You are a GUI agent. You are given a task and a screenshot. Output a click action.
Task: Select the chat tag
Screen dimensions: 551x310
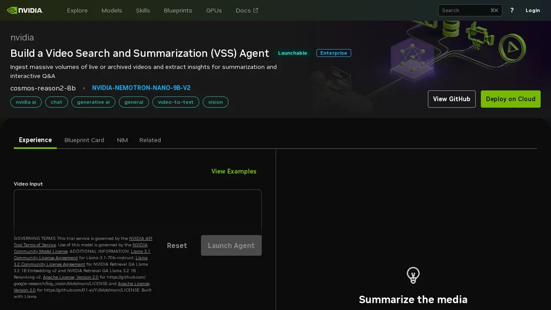point(57,102)
